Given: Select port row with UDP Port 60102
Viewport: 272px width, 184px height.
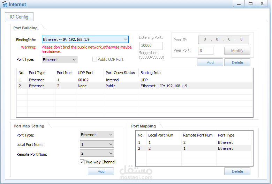Looking at the screenshot, I should coord(135,80).
